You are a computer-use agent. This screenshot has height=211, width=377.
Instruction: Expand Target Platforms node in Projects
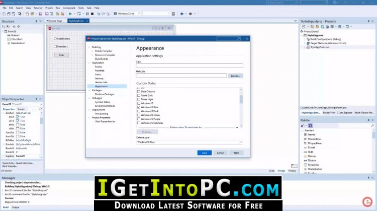pyautogui.click(x=305, y=43)
